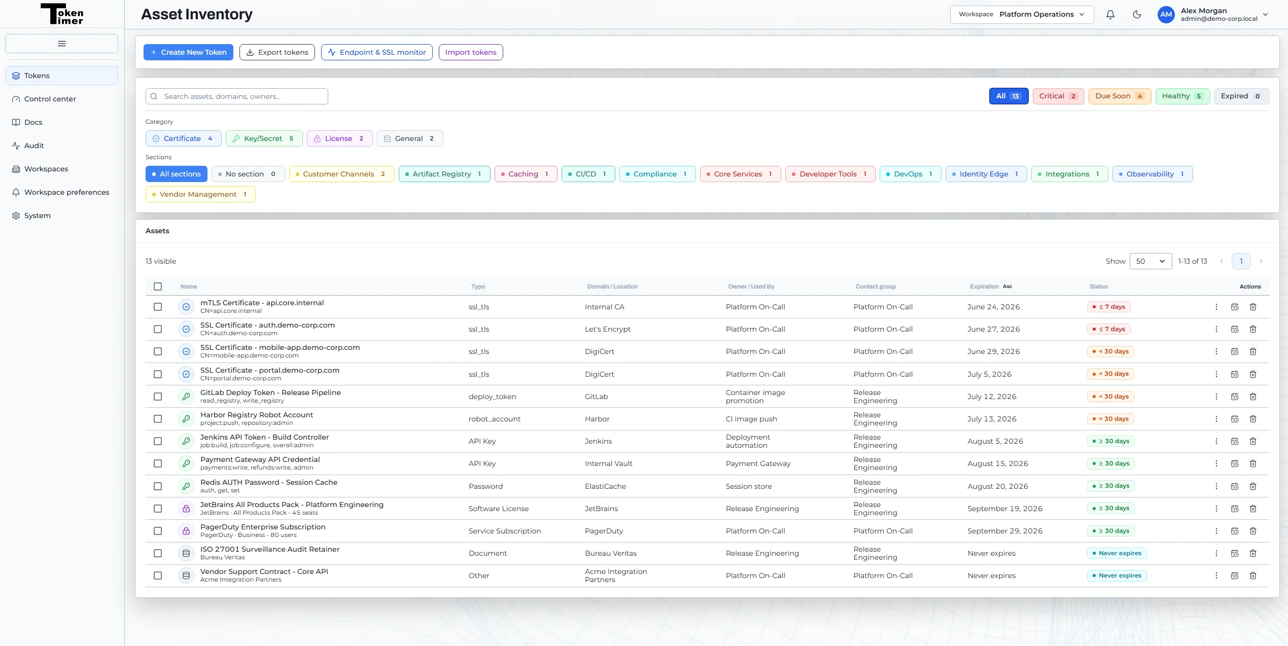
Task: Collapse sidebar with hamburger icon
Action: point(62,44)
